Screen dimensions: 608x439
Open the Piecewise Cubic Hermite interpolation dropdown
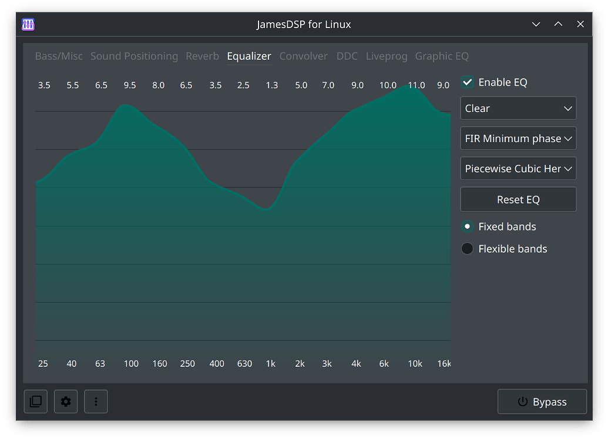point(518,168)
